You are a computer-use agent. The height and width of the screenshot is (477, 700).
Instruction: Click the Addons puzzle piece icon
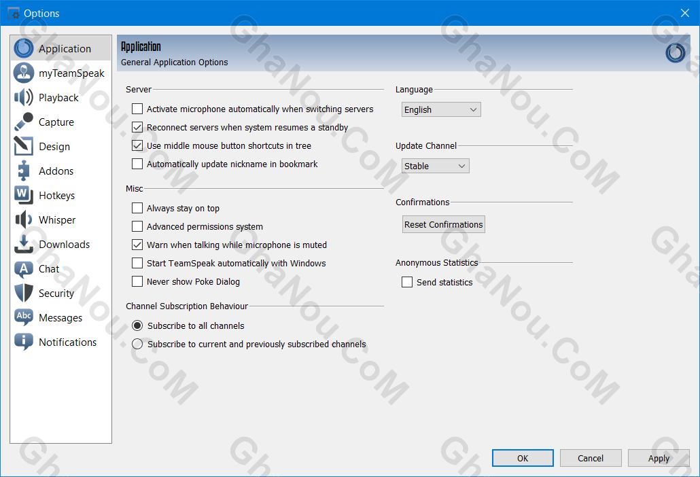point(23,171)
